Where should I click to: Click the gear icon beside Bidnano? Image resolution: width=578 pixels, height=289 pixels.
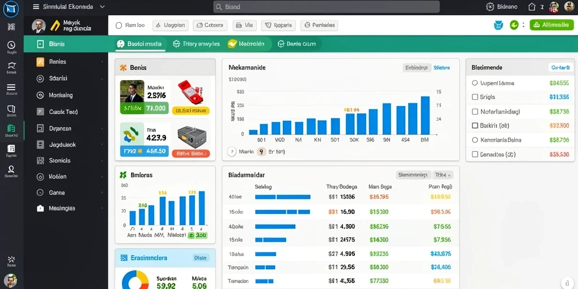click(490, 7)
